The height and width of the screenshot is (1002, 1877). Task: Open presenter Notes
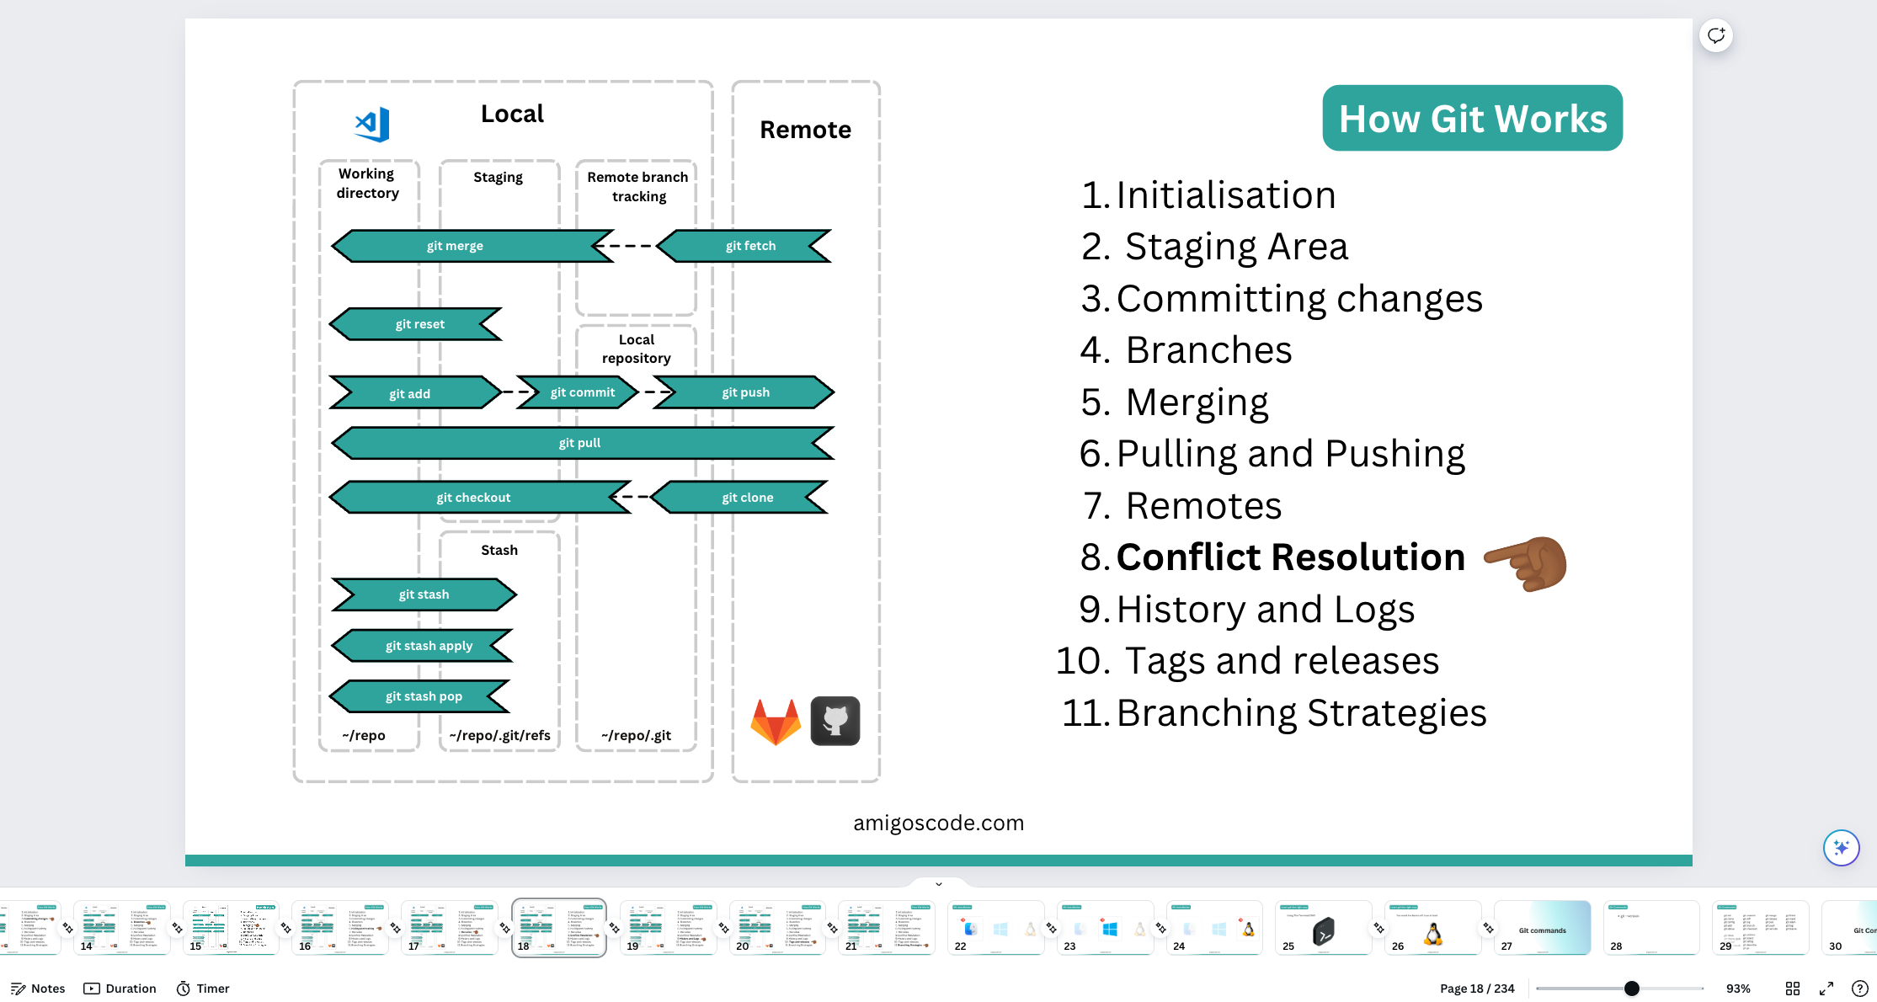37,989
